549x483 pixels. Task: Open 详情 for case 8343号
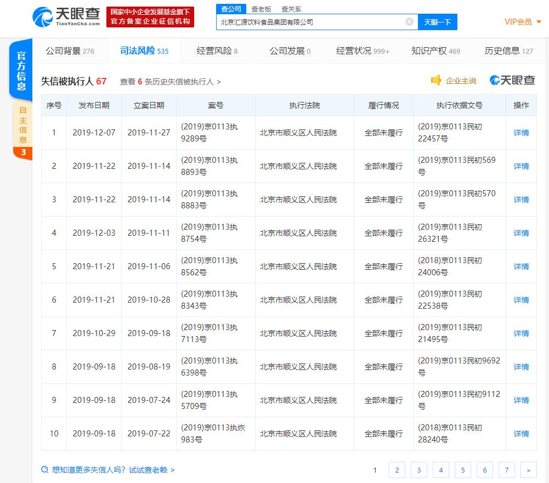click(x=521, y=300)
